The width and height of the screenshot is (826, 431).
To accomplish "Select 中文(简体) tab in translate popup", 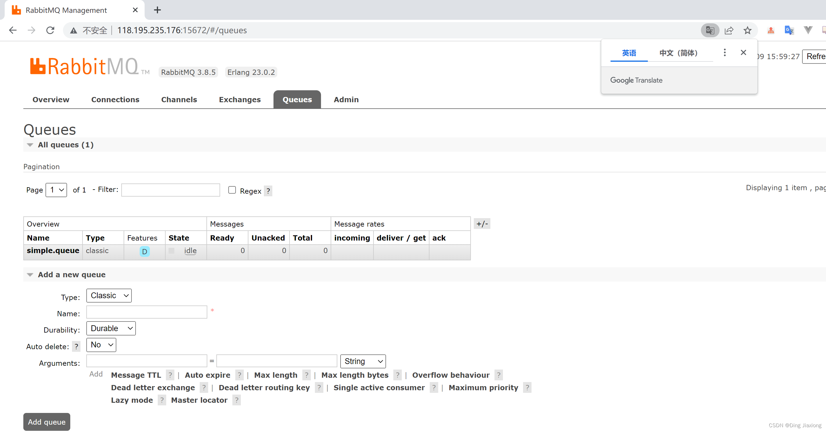I will click(x=678, y=53).
